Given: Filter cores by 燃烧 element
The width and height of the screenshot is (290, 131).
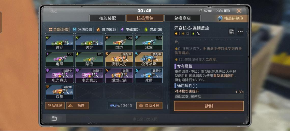Looking at the screenshot, I should tap(106, 29).
